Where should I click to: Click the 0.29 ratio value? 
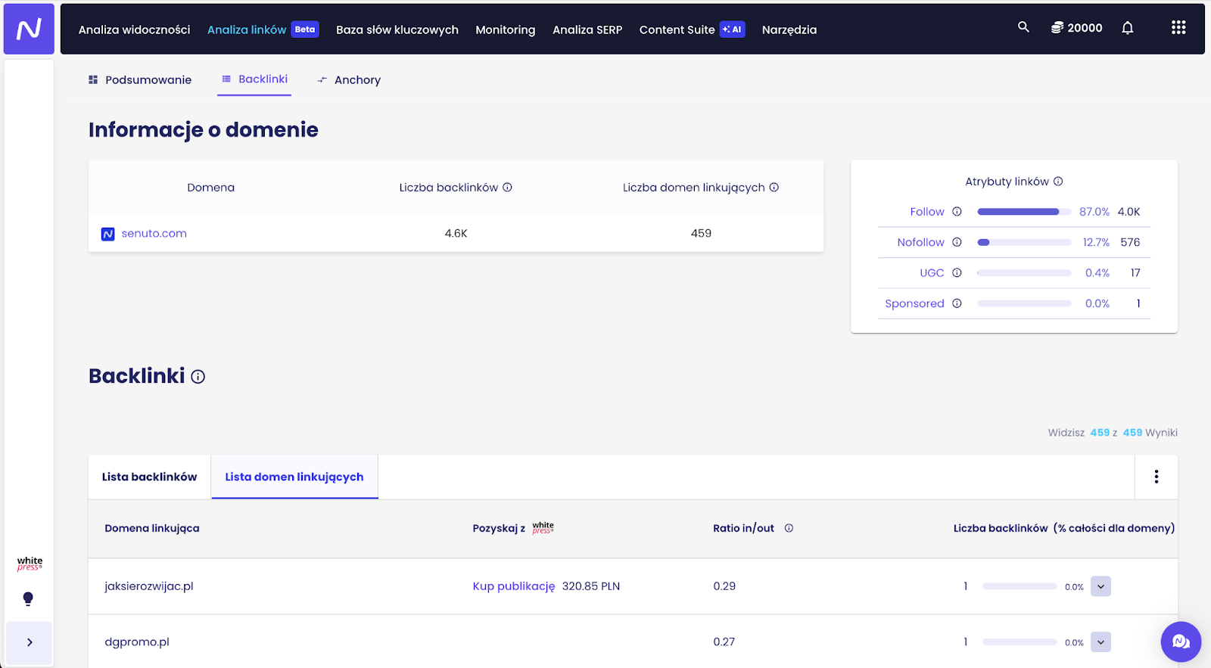pos(724,586)
